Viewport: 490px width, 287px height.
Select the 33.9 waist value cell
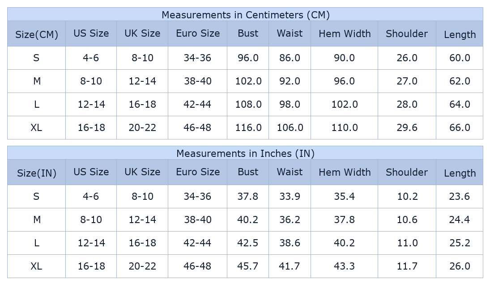(x=290, y=196)
